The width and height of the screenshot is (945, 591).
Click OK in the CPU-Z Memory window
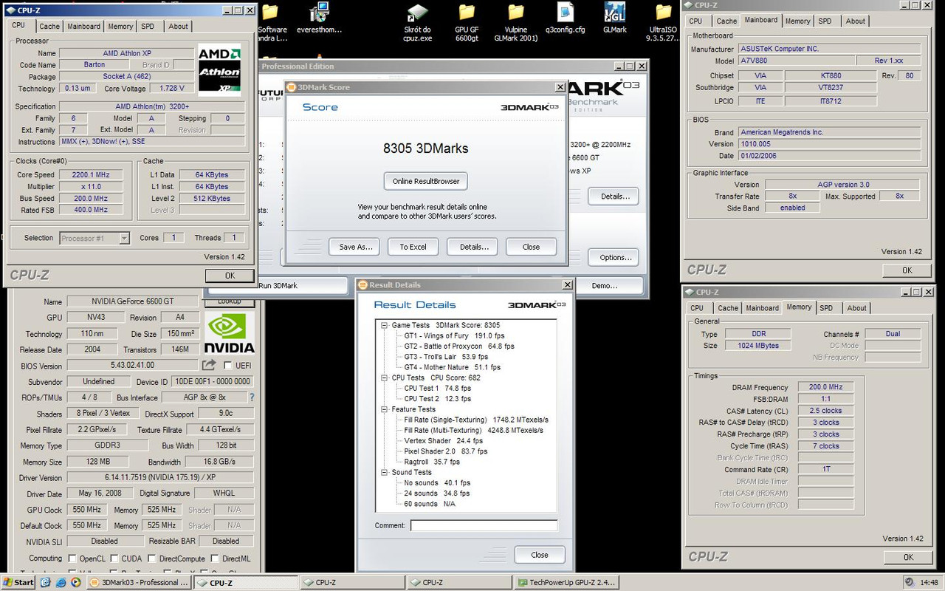click(x=907, y=557)
